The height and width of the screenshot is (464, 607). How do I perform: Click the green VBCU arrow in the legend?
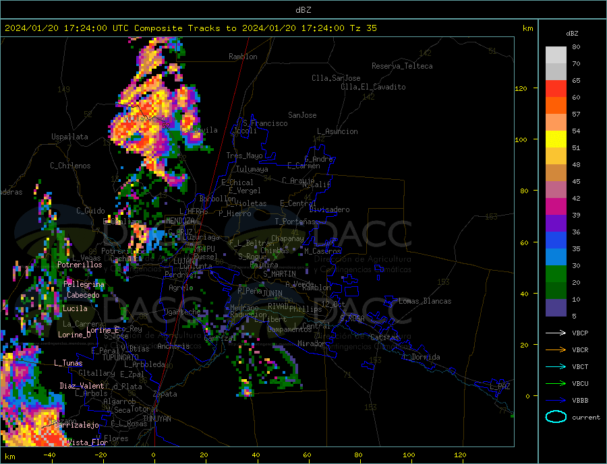(x=556, y=384)
